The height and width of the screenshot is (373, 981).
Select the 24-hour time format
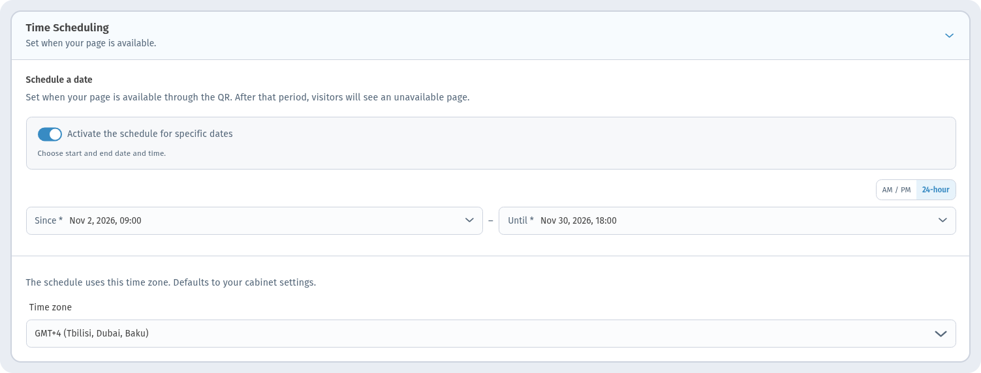pos(935,190)
